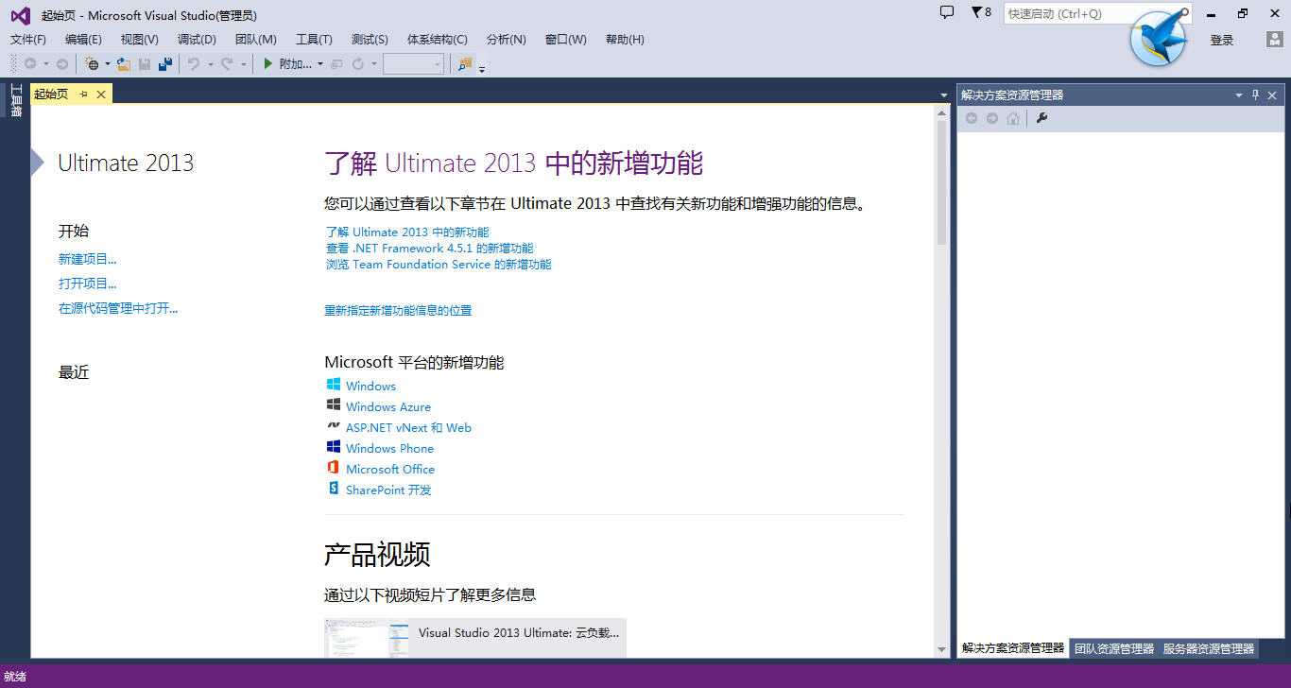Click 查看 .NET Framework 4.5.1 的新增功能 link

(x=429, y=249)
